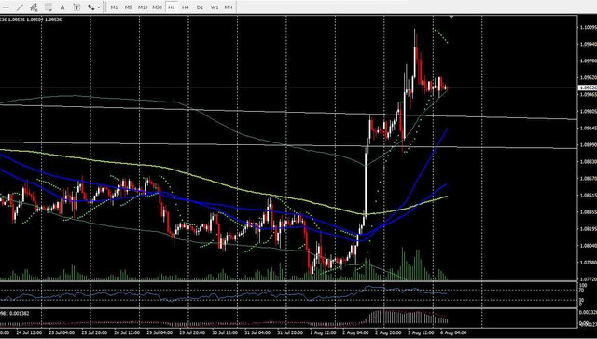
Task: Click the '6 Aug 04:00' time axis label
Action: (x=454, y=332)
